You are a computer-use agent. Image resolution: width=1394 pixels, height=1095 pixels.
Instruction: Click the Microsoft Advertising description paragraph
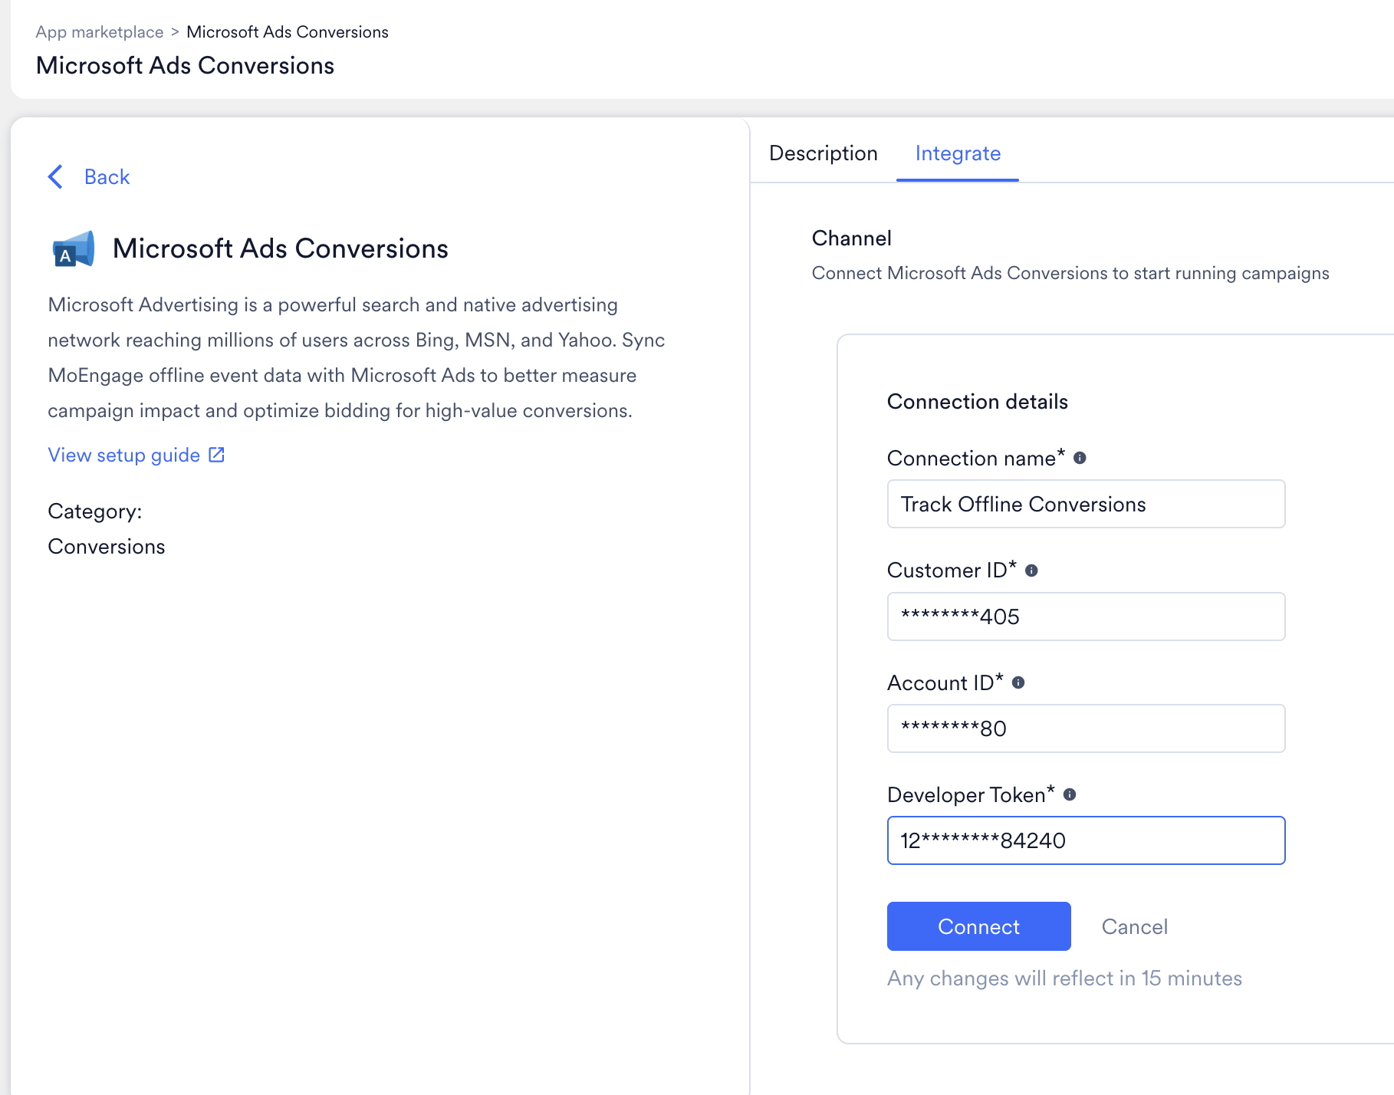point(357,357)
